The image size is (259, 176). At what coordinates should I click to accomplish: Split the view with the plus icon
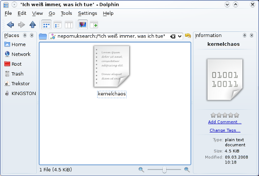(x=94, y=25)
